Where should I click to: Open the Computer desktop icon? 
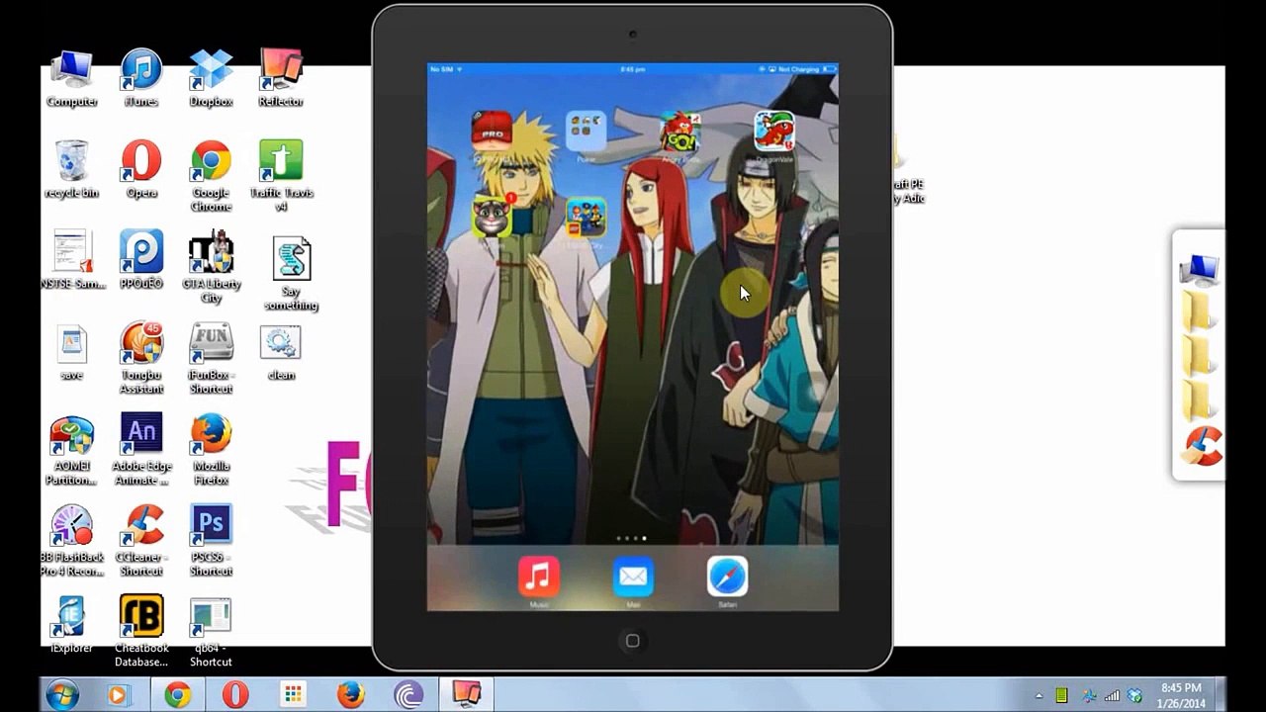click(72, 78)
